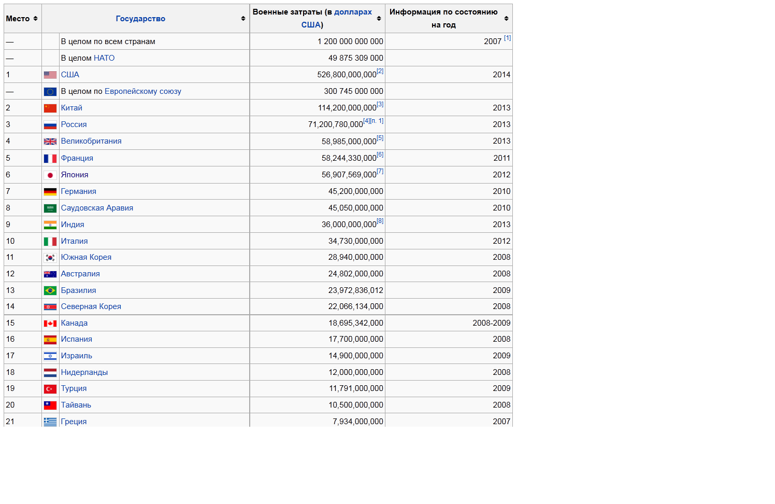The height and width of the screenshot is (504, 775).
Task: Click the Turkey flag icon
Action: 50,389
